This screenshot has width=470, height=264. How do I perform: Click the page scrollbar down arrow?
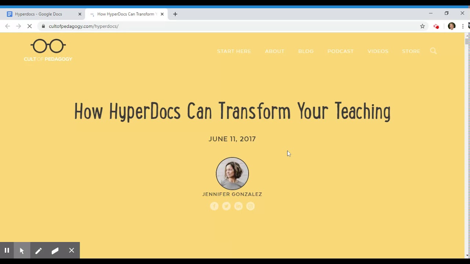pyautogui.click(x=467, y=255)
